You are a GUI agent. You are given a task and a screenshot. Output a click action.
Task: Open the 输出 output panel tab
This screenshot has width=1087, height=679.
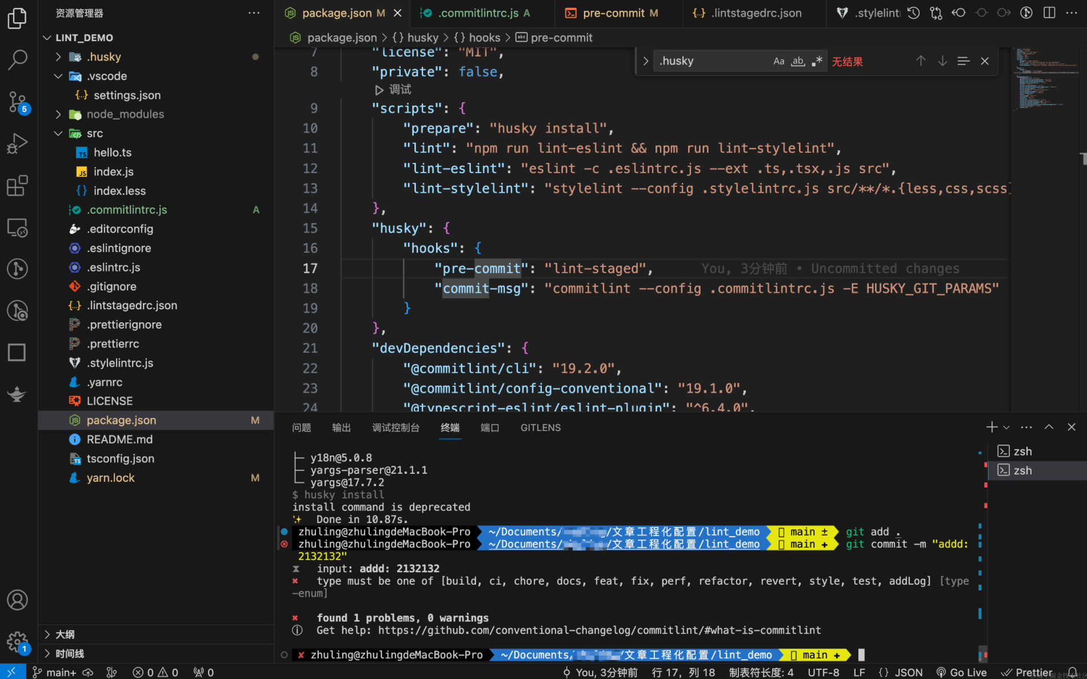341,428
